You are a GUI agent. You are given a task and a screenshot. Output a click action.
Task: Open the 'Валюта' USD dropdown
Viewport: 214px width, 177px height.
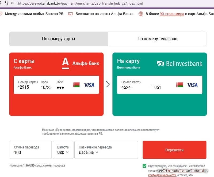tap(63, 150)
